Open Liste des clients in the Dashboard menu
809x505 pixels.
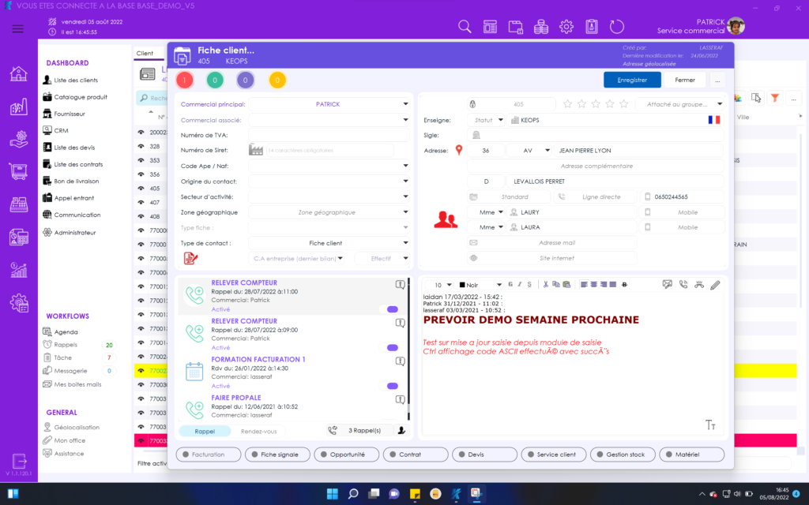point(76,80)
